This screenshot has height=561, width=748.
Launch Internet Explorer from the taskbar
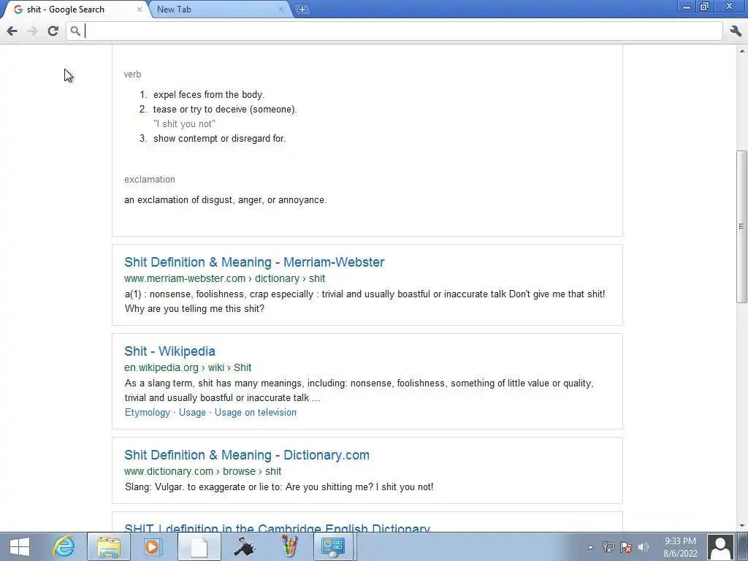[64, 546]
